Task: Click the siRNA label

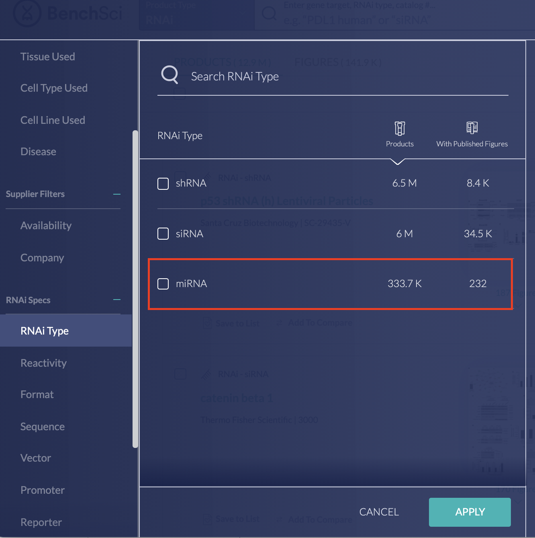Action: pyautogui.click(x=190, y=234)
